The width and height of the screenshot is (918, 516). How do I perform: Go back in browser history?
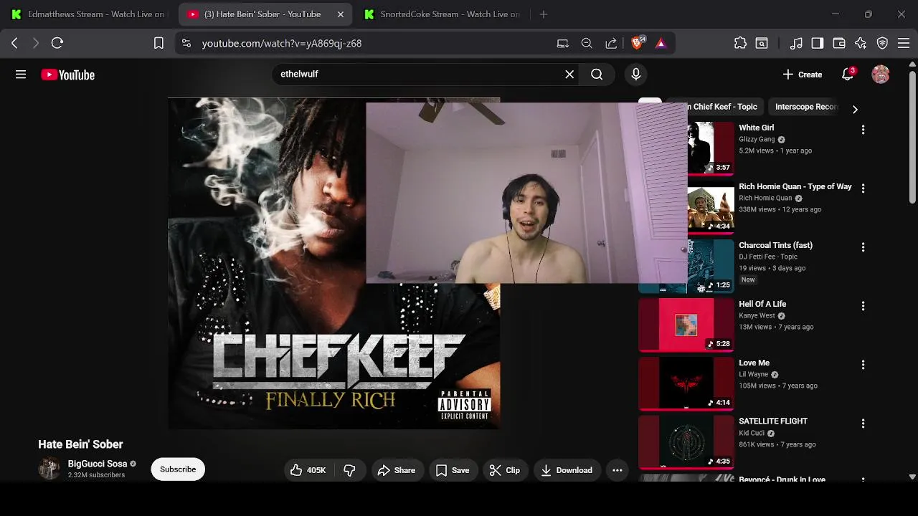(x=14, y=43)
